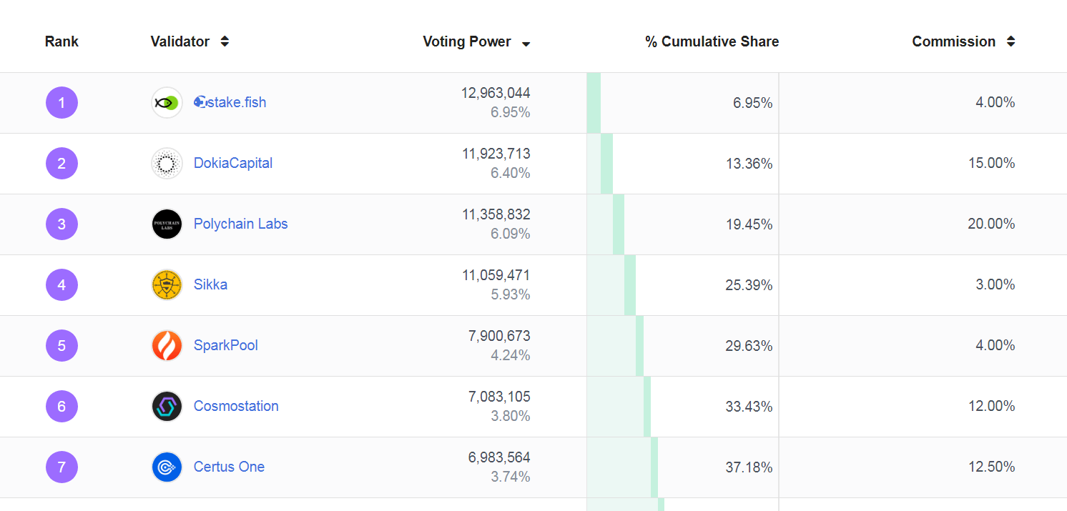Click the Polychain Labs black logo
The width and height of the screenshot is (1067, 511).
167,224
